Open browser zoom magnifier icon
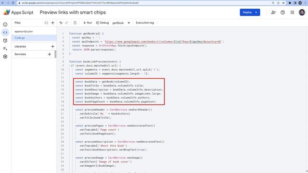The image size is (308, 173). pos(273,3)
